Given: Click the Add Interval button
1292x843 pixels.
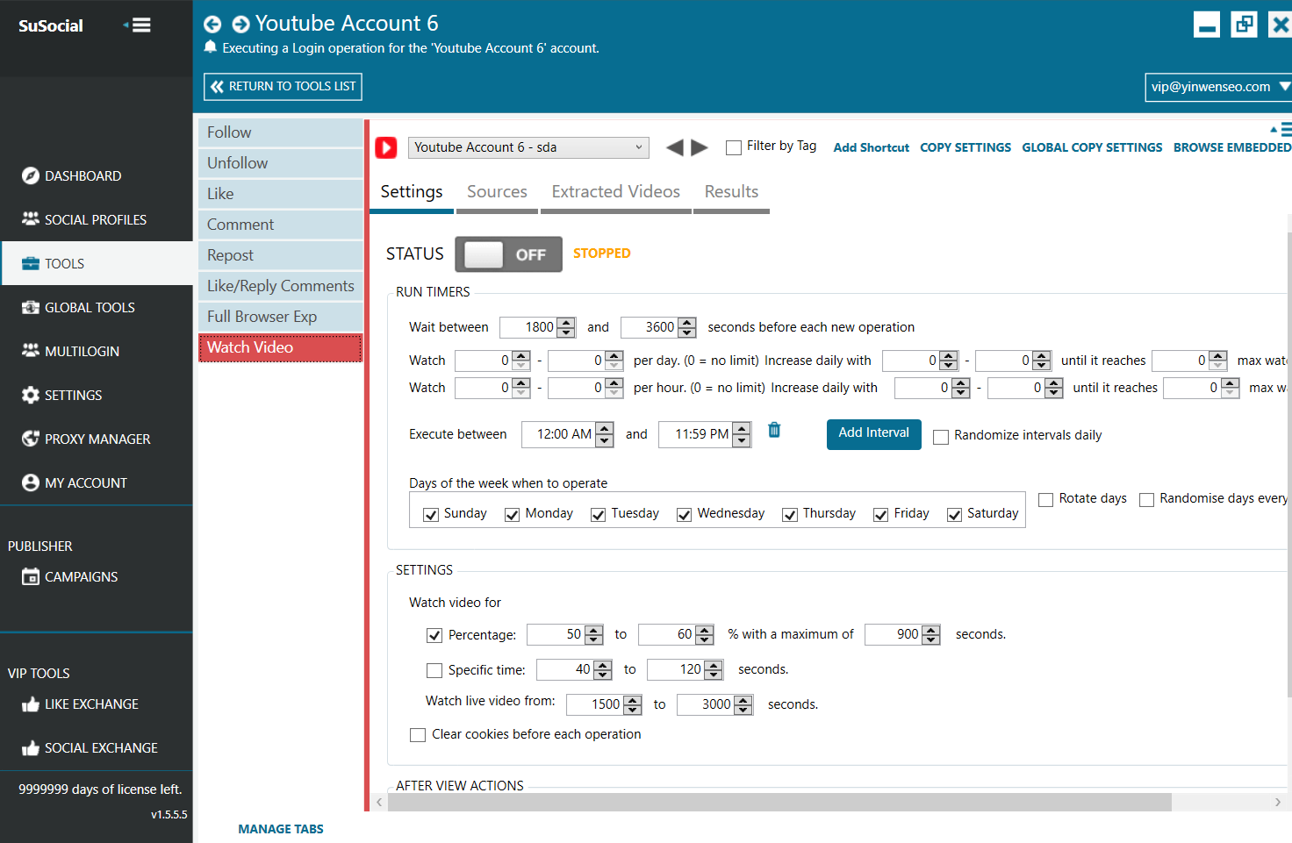Looking at the screenshot, I should [873, 434].
